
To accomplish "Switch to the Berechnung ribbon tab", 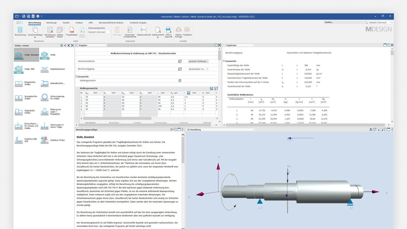I will click(x=35, y=23).
